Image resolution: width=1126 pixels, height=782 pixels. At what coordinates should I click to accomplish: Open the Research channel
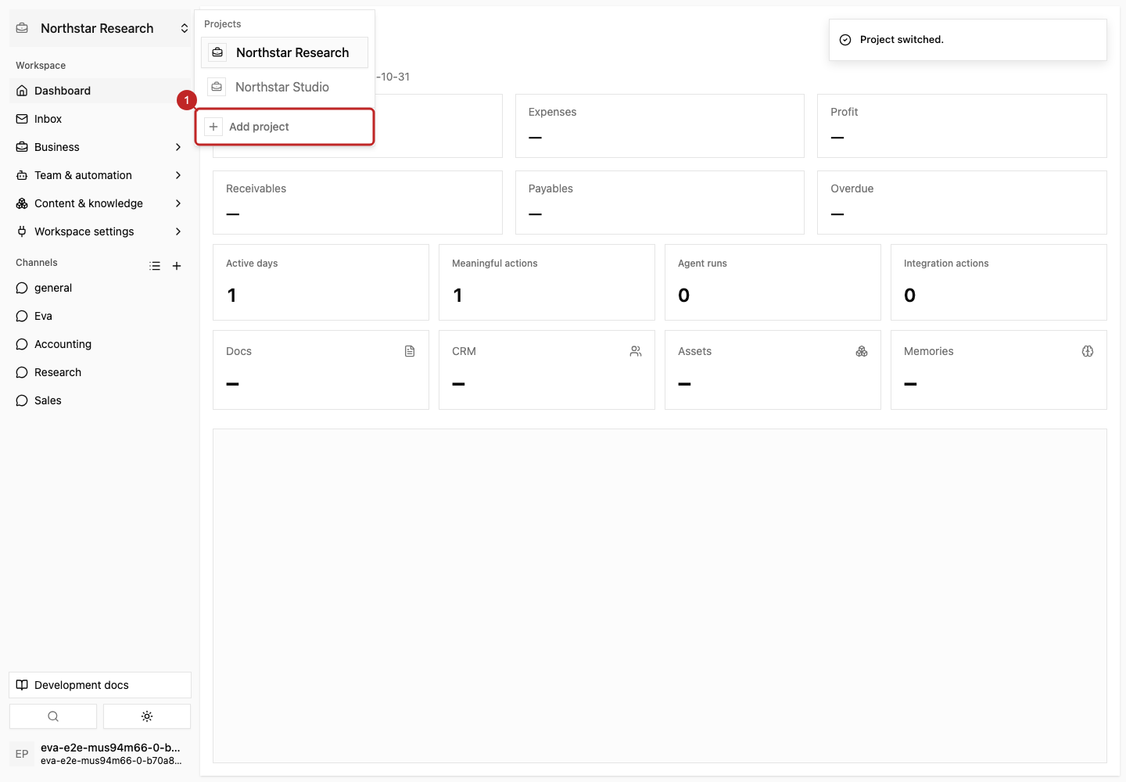(x=100, y=372)
